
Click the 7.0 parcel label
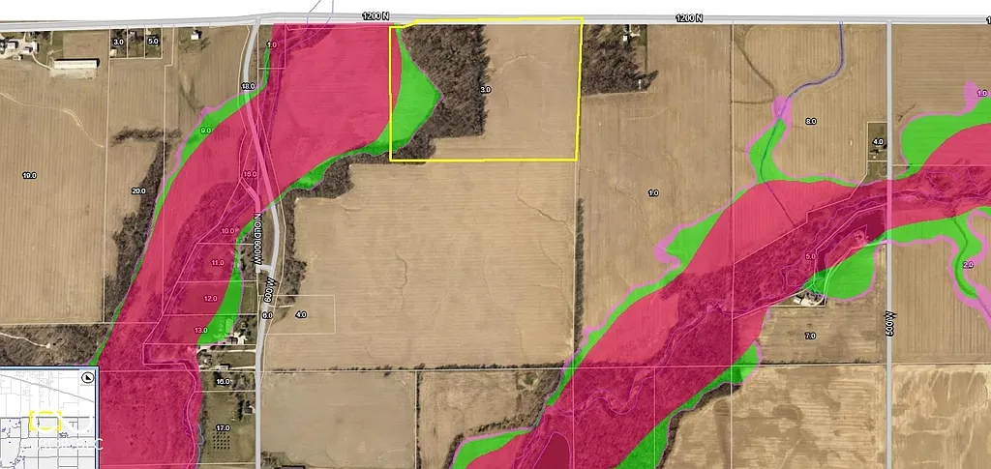tap(810, 336)
